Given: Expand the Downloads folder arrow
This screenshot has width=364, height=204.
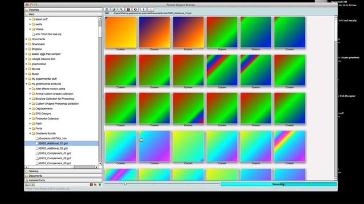Looking at the screenshot, I should [27, 44].
